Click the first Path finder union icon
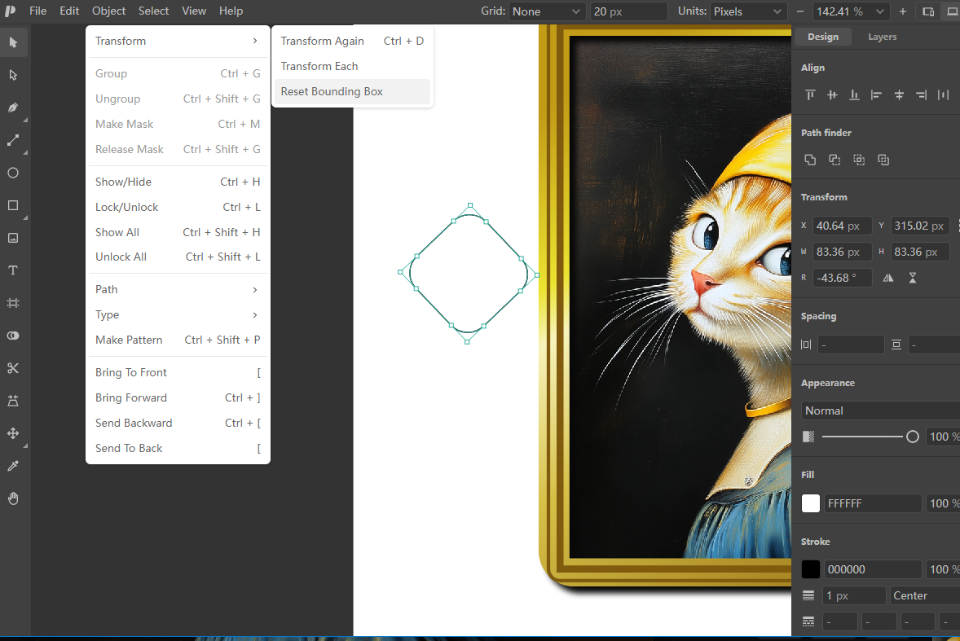This screenshot has width=960, height=641. point(810,160)
